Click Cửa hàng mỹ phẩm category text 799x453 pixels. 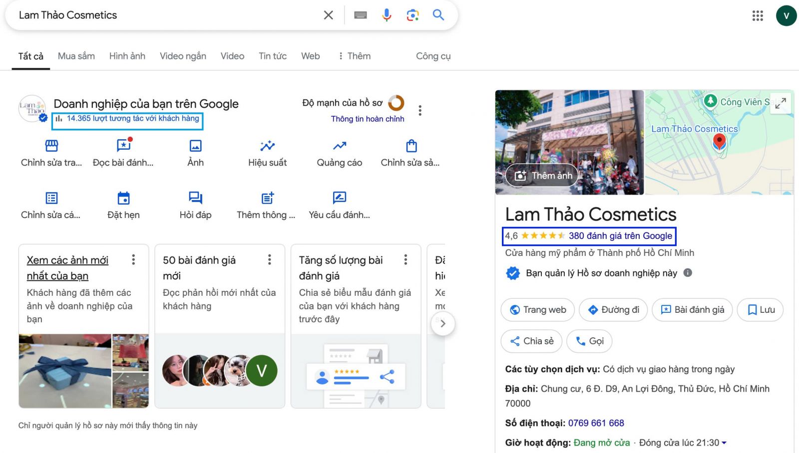point(599,253)
